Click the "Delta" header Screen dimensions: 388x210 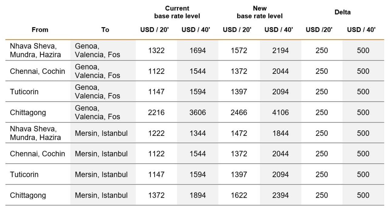pyautogui.click(x=343, y=12)
